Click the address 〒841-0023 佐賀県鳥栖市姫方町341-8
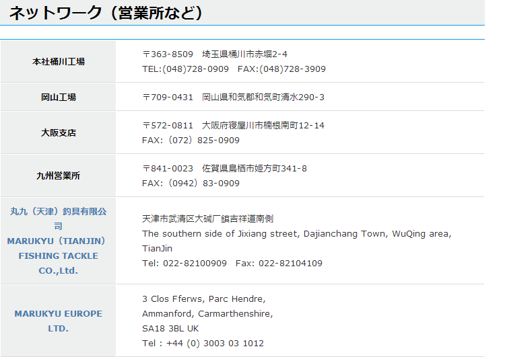Screen dimensions: 505x357 (x=224, y=168)
